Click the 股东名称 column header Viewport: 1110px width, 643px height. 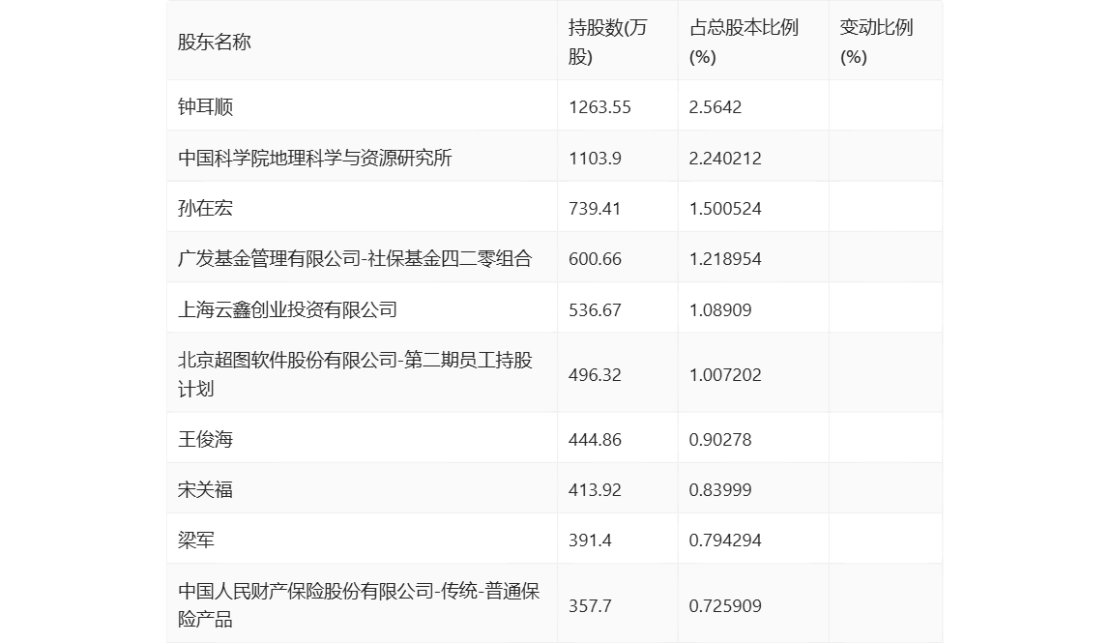click(215, 43)
